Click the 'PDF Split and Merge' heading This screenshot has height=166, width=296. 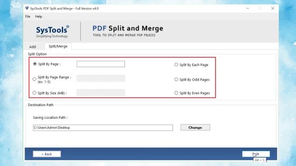pyautogui.click(x=128, y=28)
